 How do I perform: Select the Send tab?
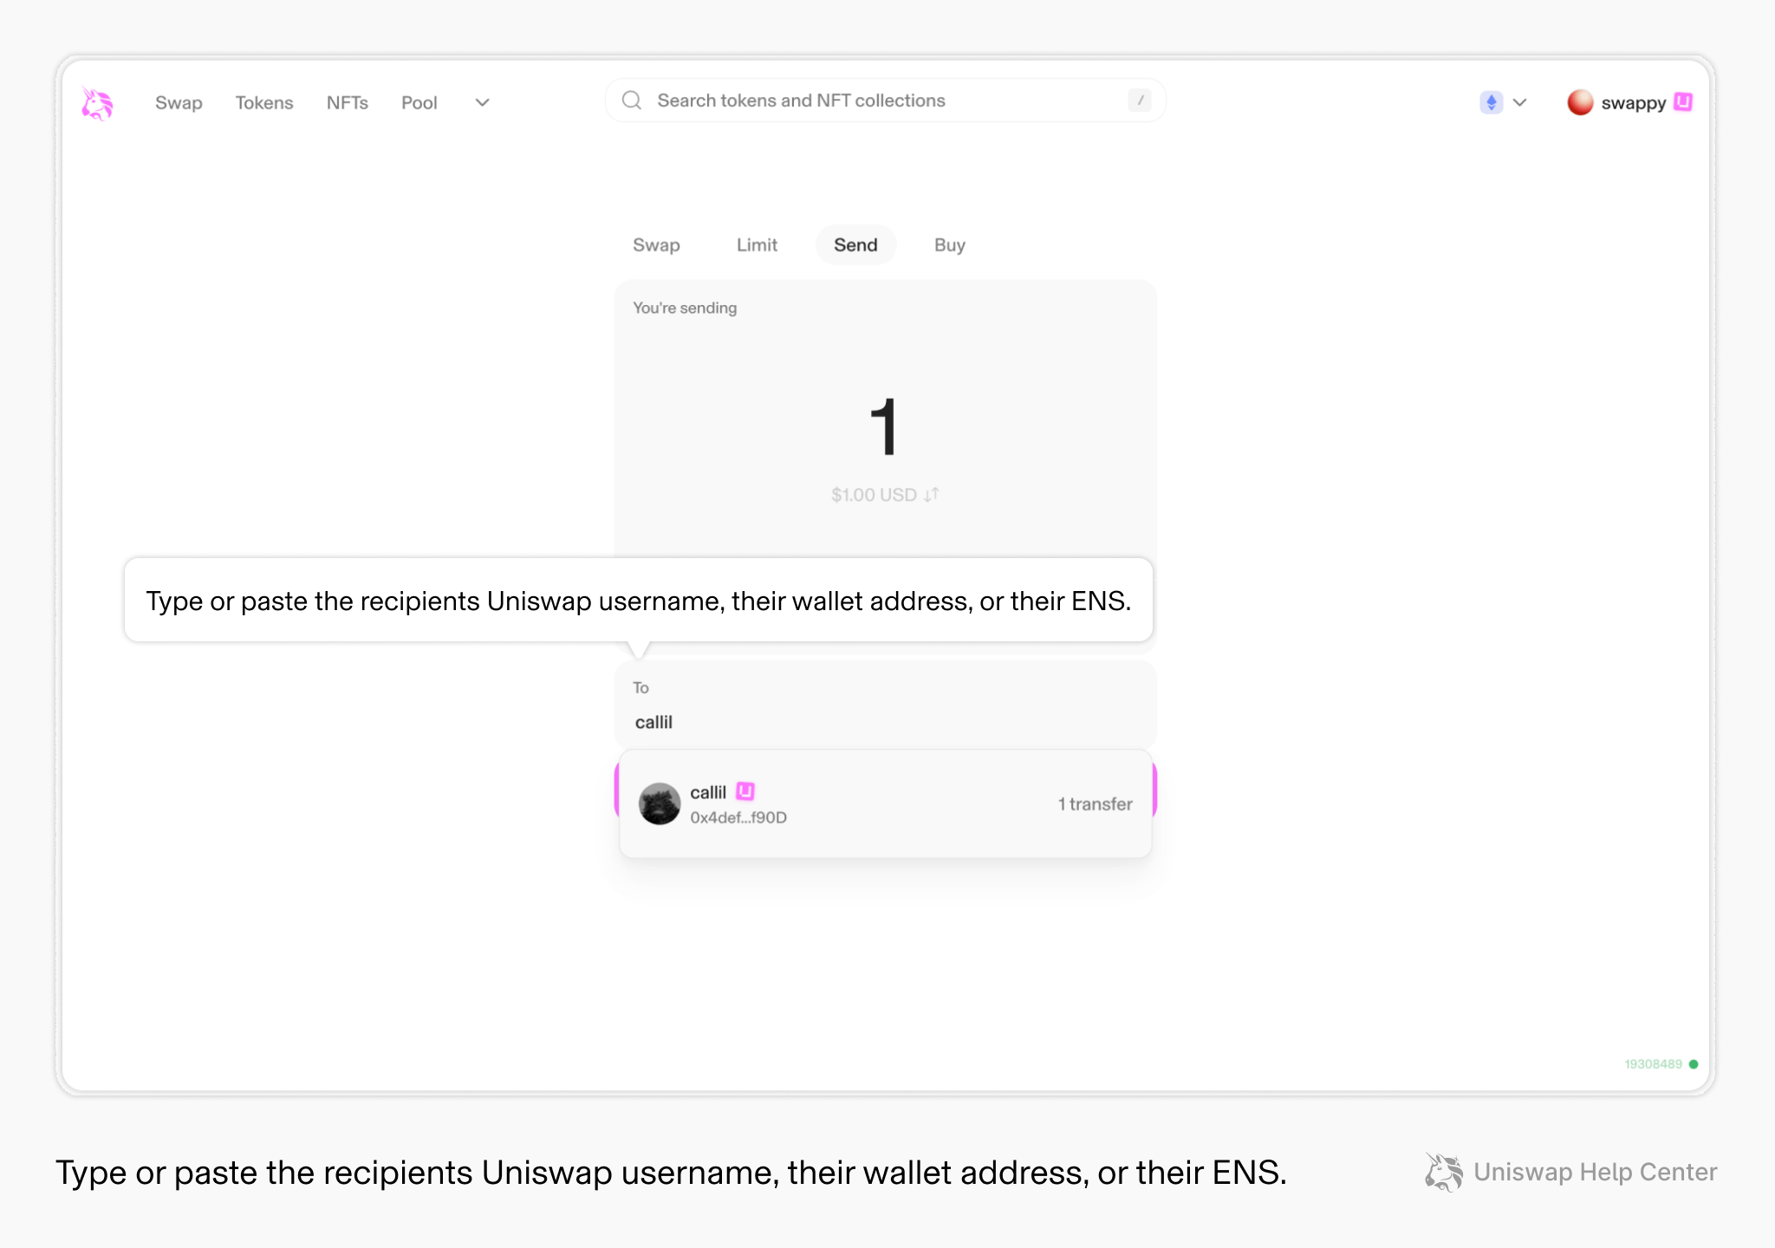point(855,245)
